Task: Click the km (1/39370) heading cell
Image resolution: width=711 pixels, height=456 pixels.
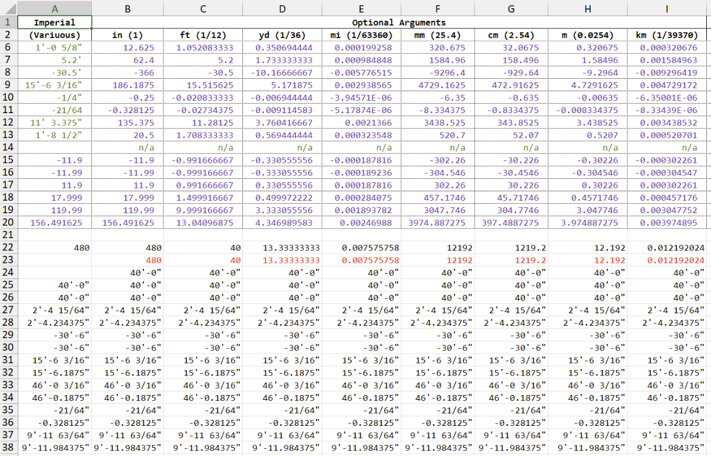Action: pyautogui.click(x=667, y=35)
